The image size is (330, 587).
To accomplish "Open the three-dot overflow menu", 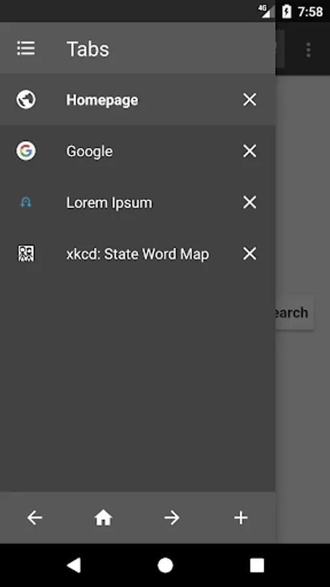I will click(x=308, y=50).
